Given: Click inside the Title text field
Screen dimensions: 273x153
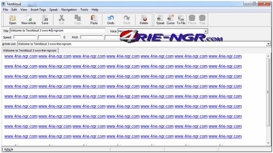Looking at the screenshot, I should click(58, 30).
